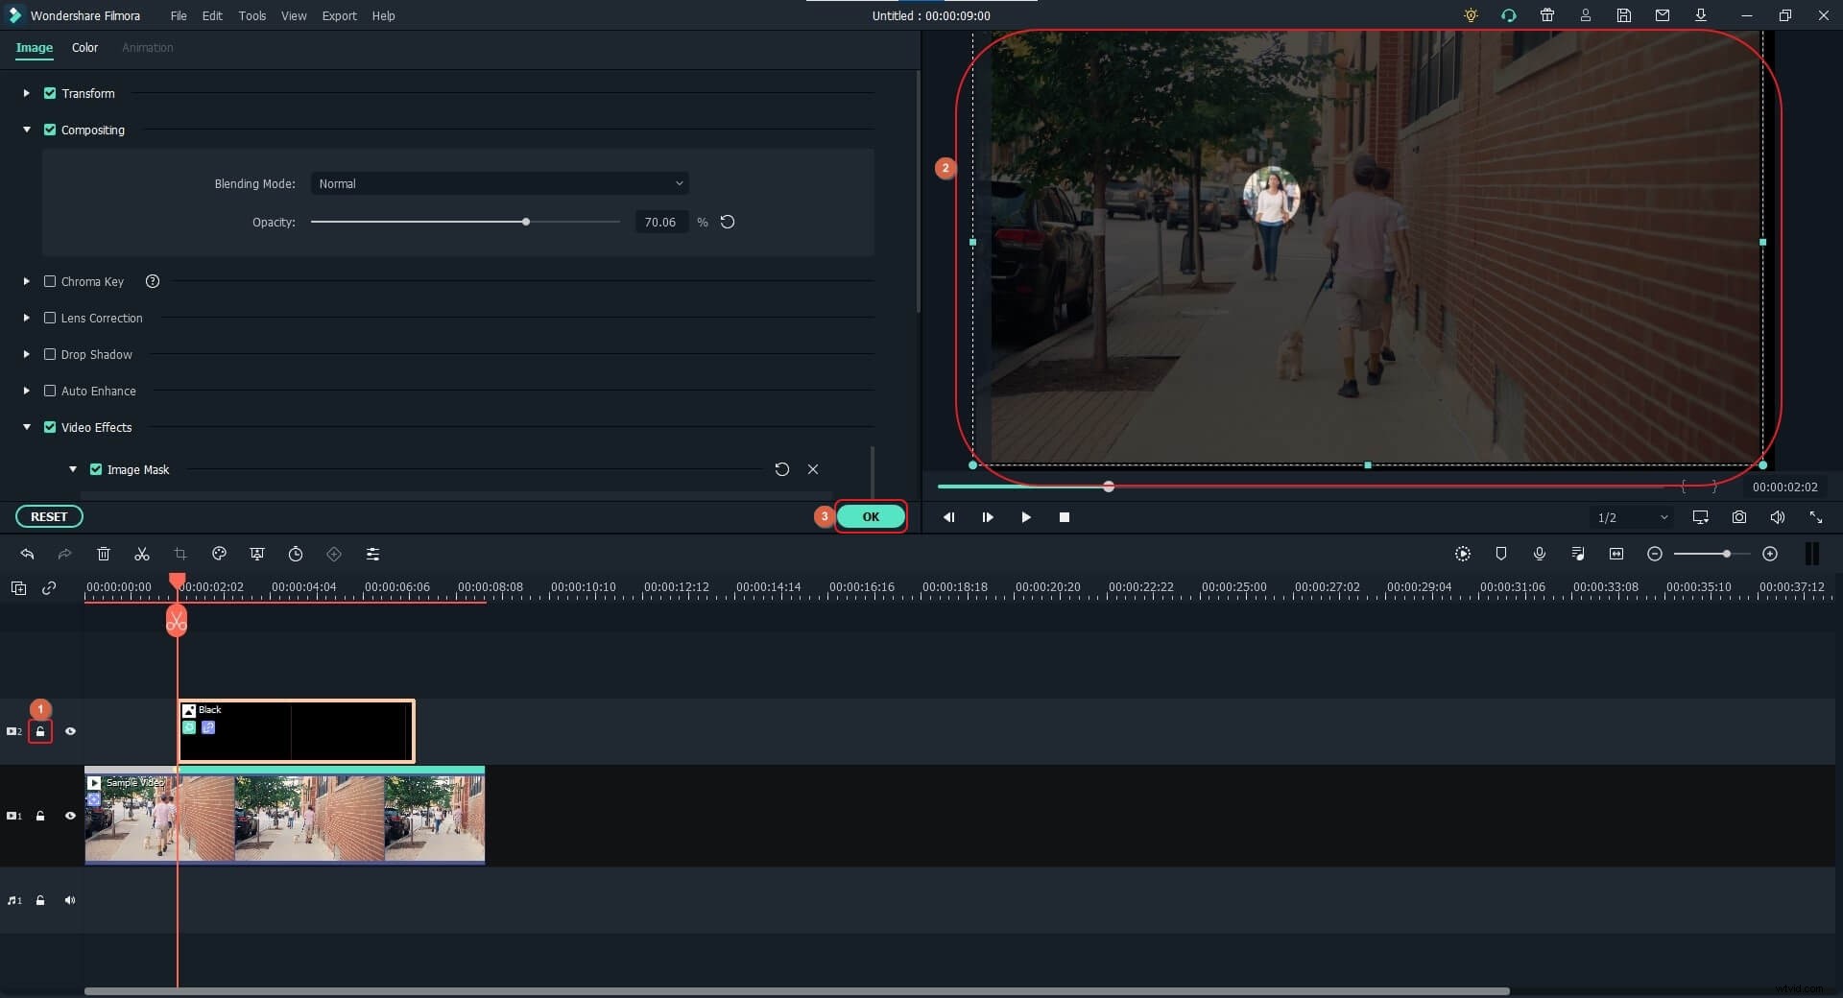
Task: Click the OK button
Action: [x=871, y=516]
